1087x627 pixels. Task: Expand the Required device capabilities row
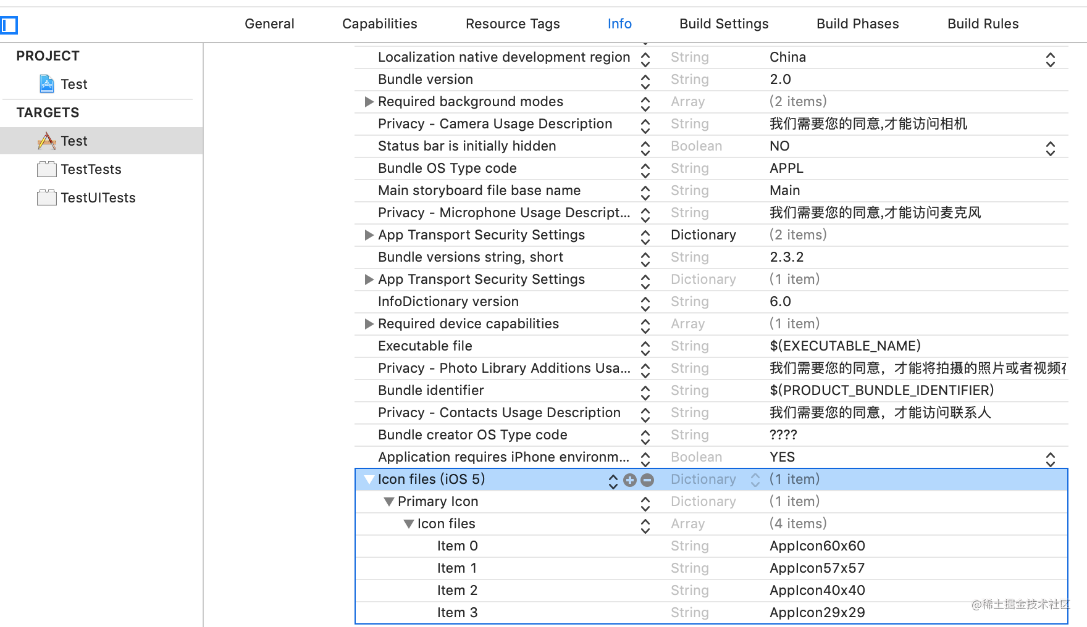(369, 324)
